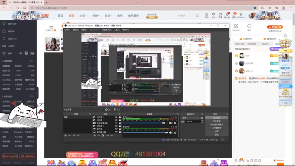Pop out the OBS Audio Mixer dock

[x=178, y=114]
